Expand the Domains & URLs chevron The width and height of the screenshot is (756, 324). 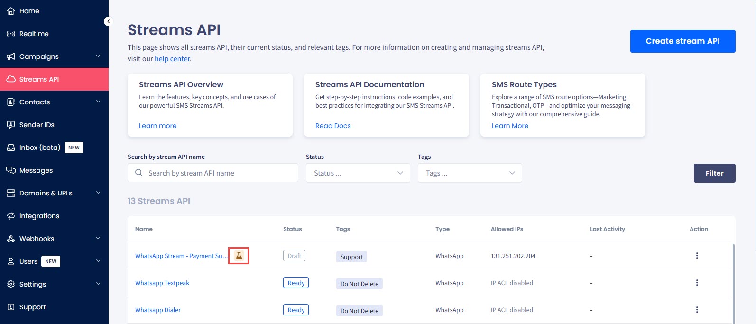[x=98, y=193]
